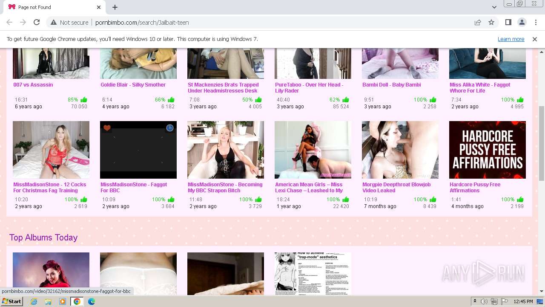Show hidden system tray icons
The height and width of the screenshot is (307, 545).
pyautogui.click(x=475, y=301)
